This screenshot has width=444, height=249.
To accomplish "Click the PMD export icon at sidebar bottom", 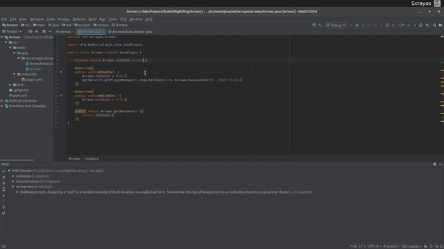I will (x=3, y=214).
